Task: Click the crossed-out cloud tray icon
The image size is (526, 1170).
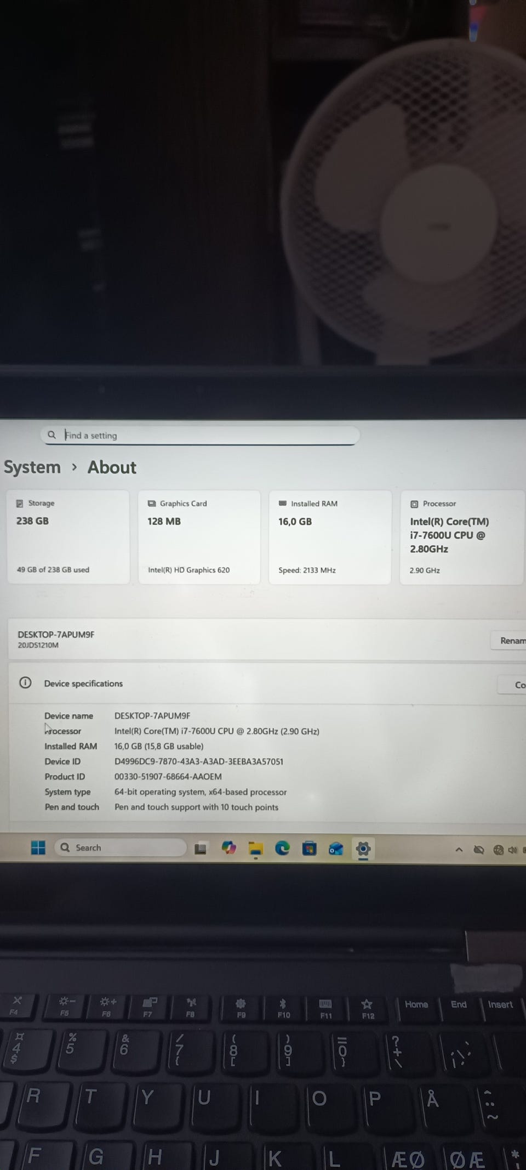Action: coord(479,850)
